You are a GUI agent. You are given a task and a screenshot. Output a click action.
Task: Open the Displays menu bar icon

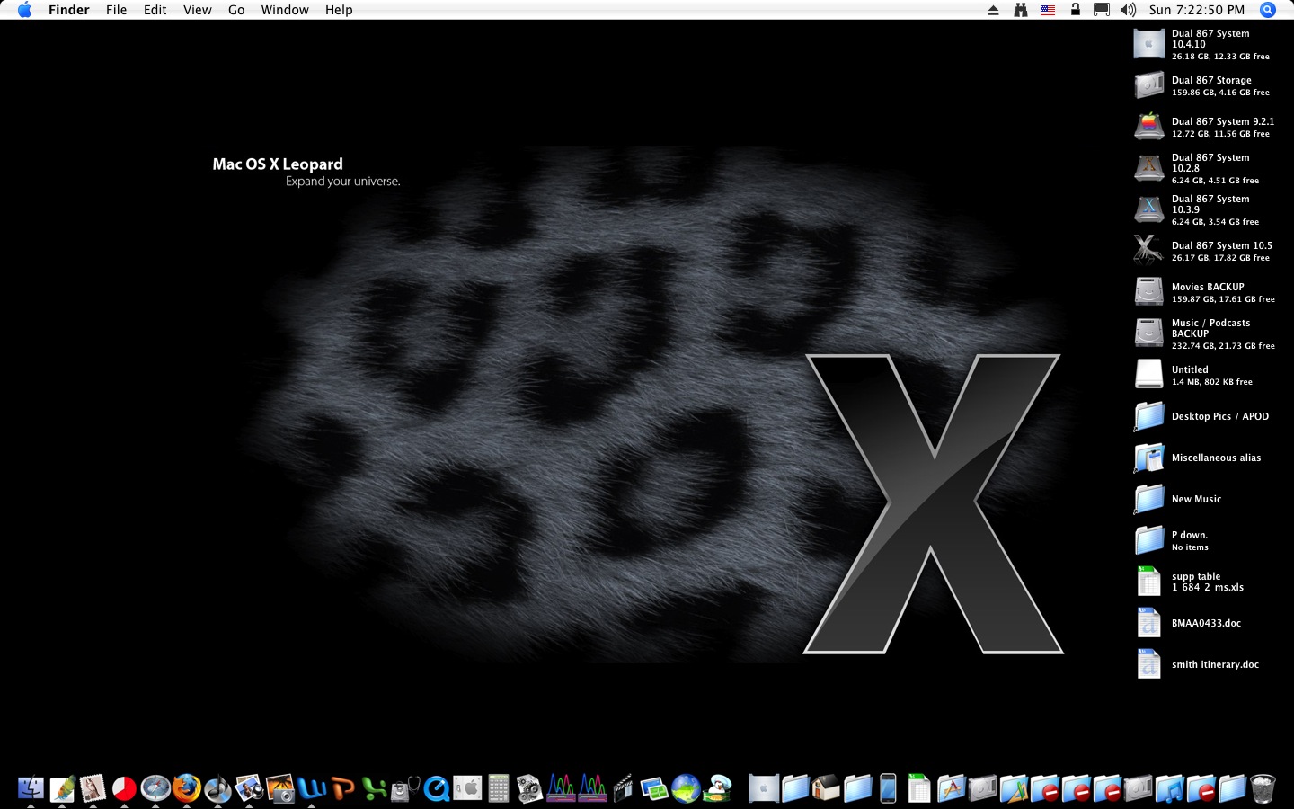(x=1101, y=10)
